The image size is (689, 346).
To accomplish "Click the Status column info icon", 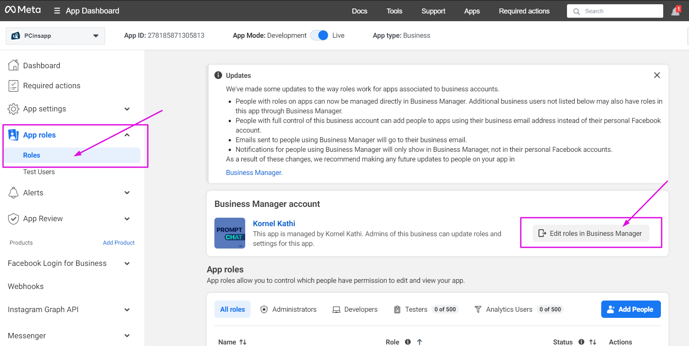I will tap(581, 342).
